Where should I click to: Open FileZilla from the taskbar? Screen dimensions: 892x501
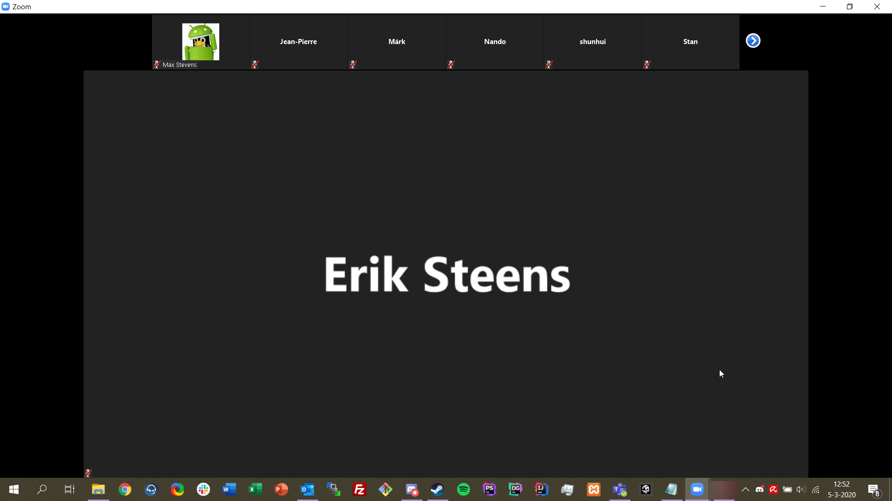coord(360,489)
